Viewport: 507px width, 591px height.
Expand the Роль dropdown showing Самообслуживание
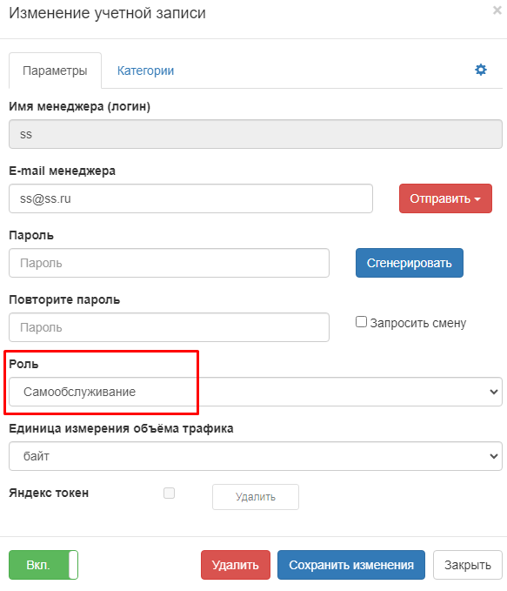click(256, 392)
